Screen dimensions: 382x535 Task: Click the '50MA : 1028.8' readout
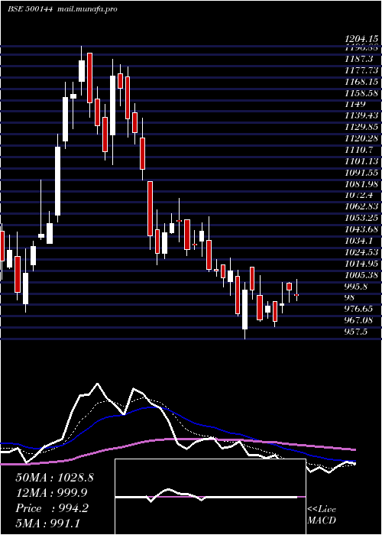coord(54,478)
